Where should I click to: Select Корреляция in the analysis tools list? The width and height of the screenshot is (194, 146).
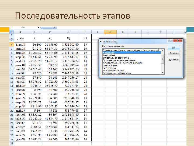point(132,53)
